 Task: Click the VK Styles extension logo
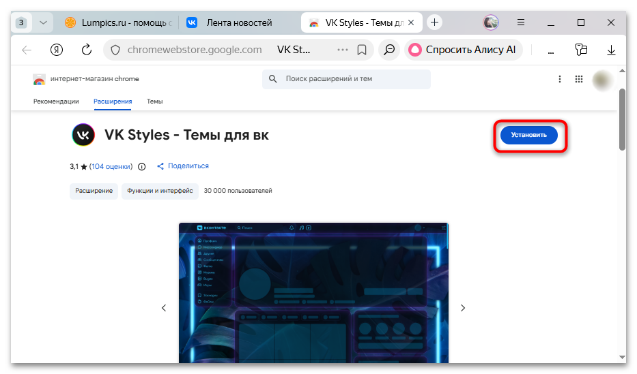click(x=83, y=135)
